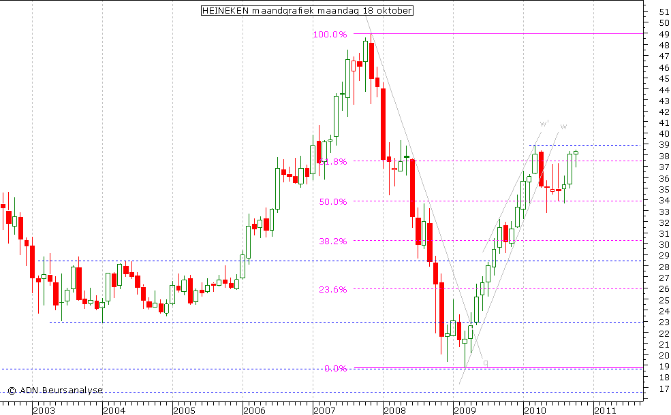Click price 17 on the right axis
Screen dimensions: 671x415
664,389
